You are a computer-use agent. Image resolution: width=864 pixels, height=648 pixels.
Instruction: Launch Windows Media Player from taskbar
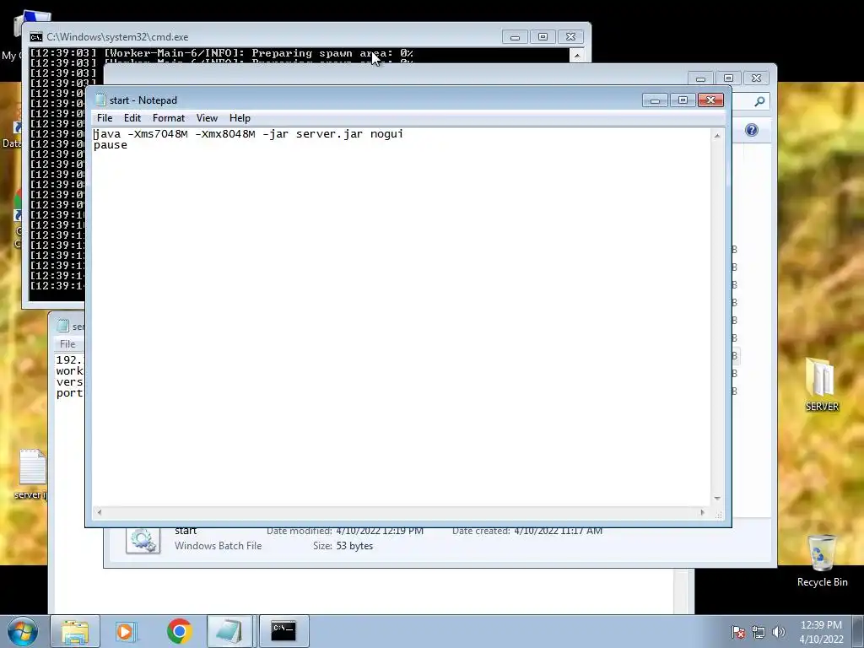127,631
